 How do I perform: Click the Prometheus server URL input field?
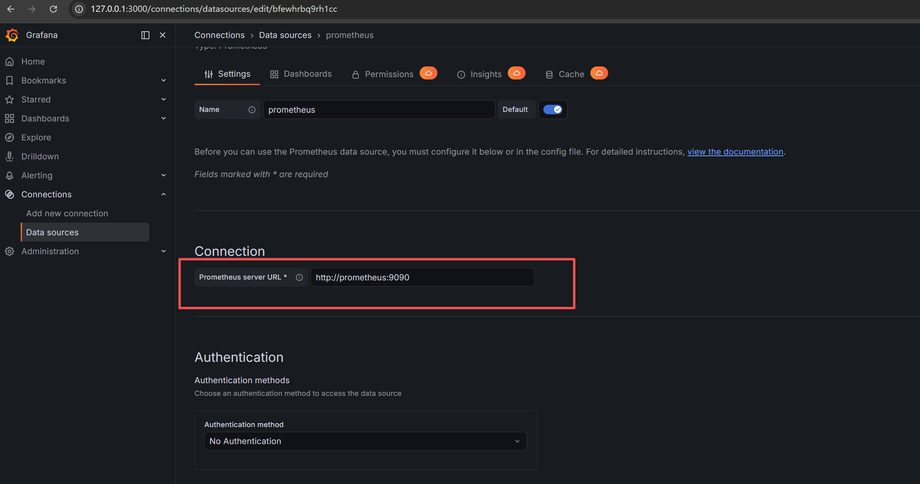point(422,277)
